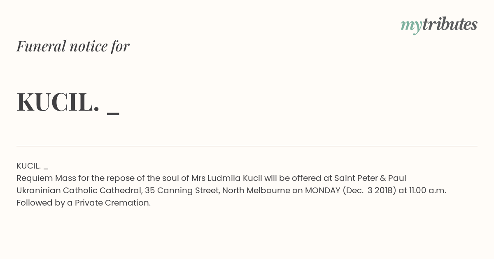Click the green "my" part of logo
494x259 pixels.
click(x=411, y=27)
